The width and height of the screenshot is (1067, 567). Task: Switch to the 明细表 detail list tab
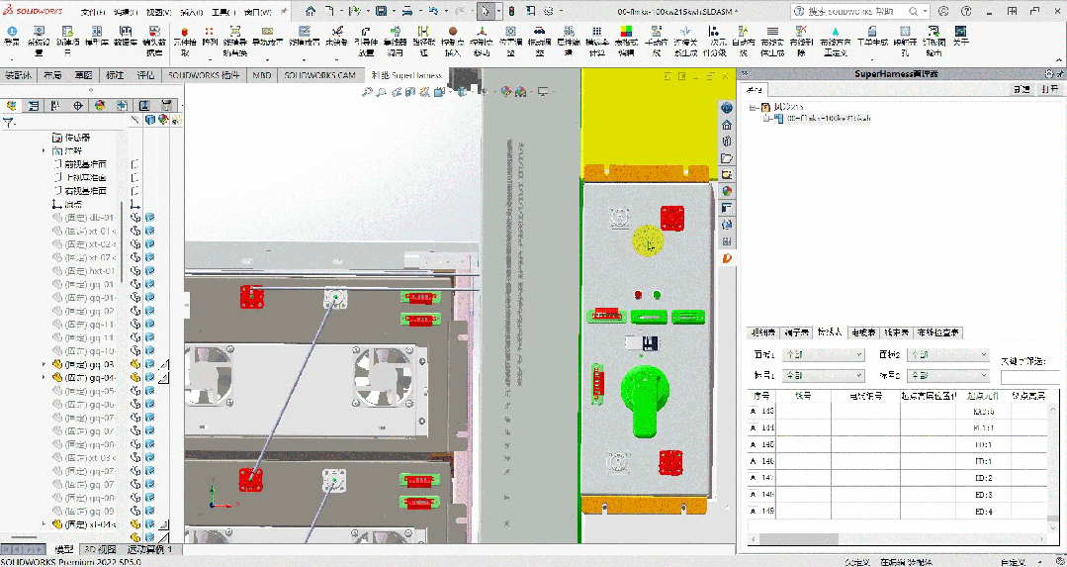[762, 332]
